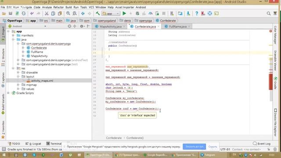The height and width of the screenshot is (158, 281).
Task: Open the Captures side panel
Action: point(3,80)
